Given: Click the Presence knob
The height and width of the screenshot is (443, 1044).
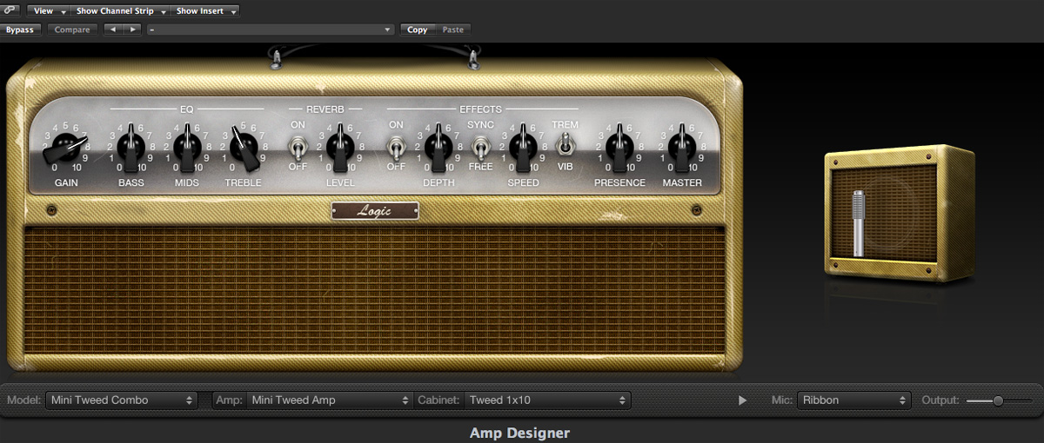Looking at the screenshot, I should point(619,148).
